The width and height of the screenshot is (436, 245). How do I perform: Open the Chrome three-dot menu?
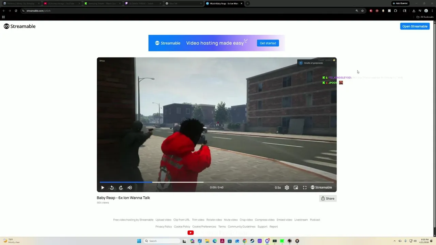pyautogui.click(x=432, y=11)
